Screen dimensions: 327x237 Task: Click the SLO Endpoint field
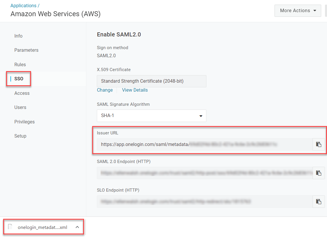pos(205,201)
